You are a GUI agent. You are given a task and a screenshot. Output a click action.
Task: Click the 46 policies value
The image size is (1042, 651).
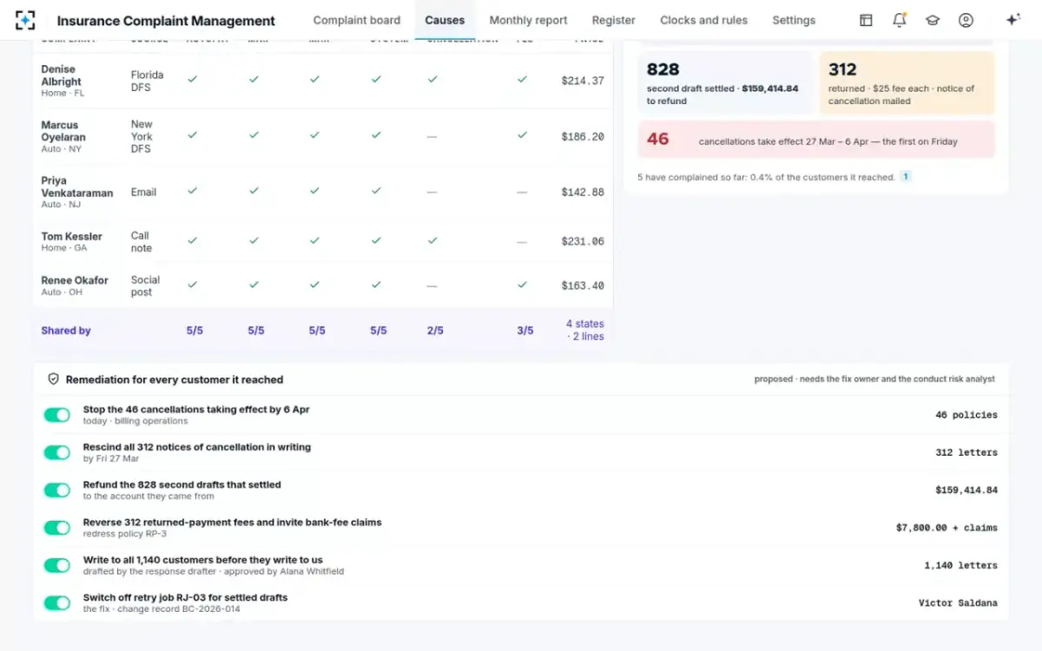click(x=966, y=415)
